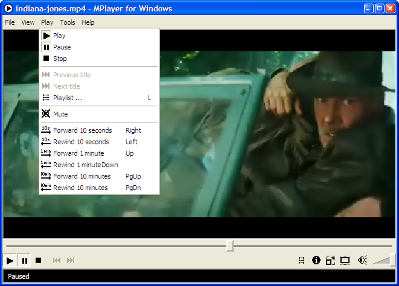Open Playlist ... from the menu
This screenshot has height=286, width=399.
[99, 98]
